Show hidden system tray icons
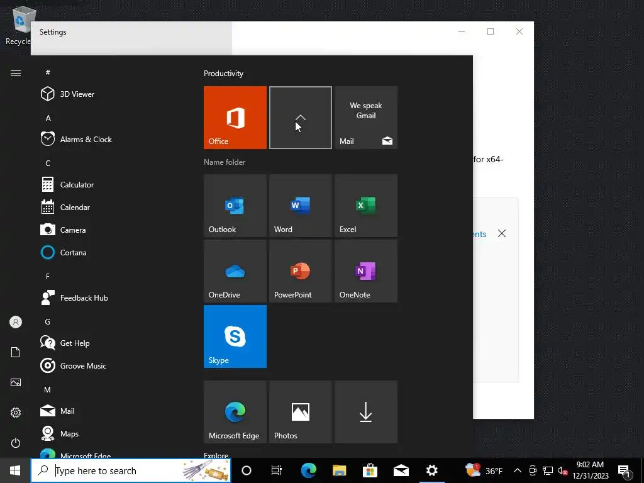Image resolution: width=644 pixels, height=483 pixels. coord(518,470)
